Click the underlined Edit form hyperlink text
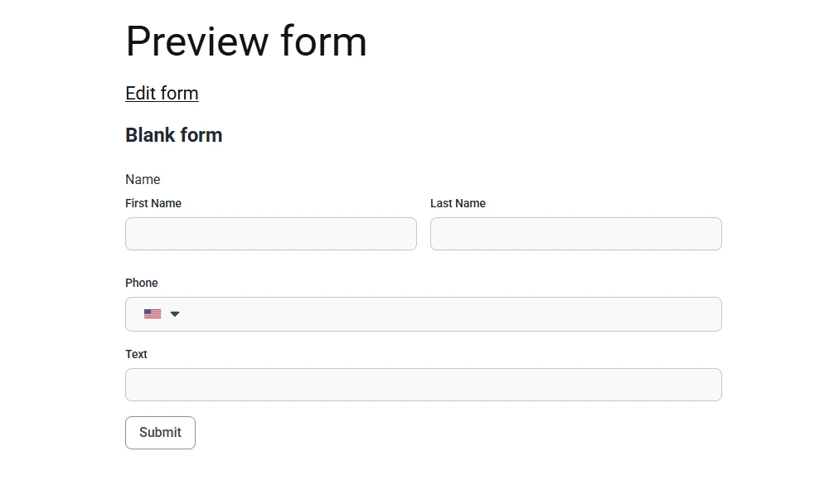The image size is (834, 495). [162, 93]
